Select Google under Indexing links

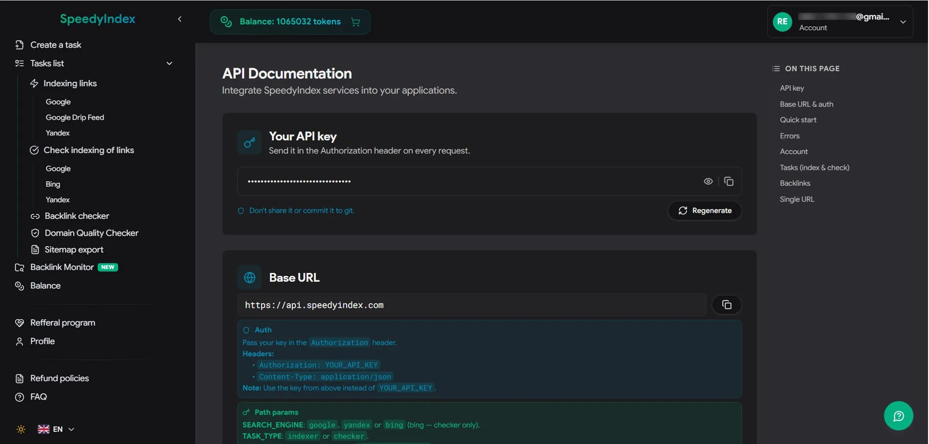coord(58,102)
